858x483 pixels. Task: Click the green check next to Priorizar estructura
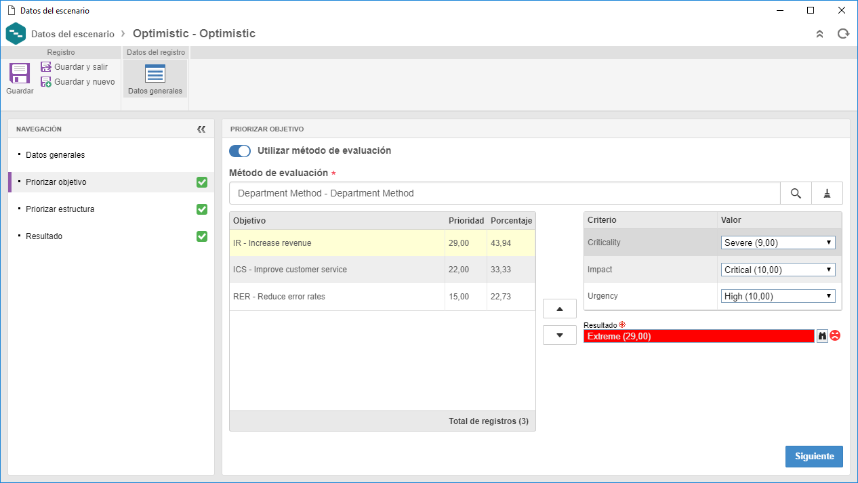point(201,209)
